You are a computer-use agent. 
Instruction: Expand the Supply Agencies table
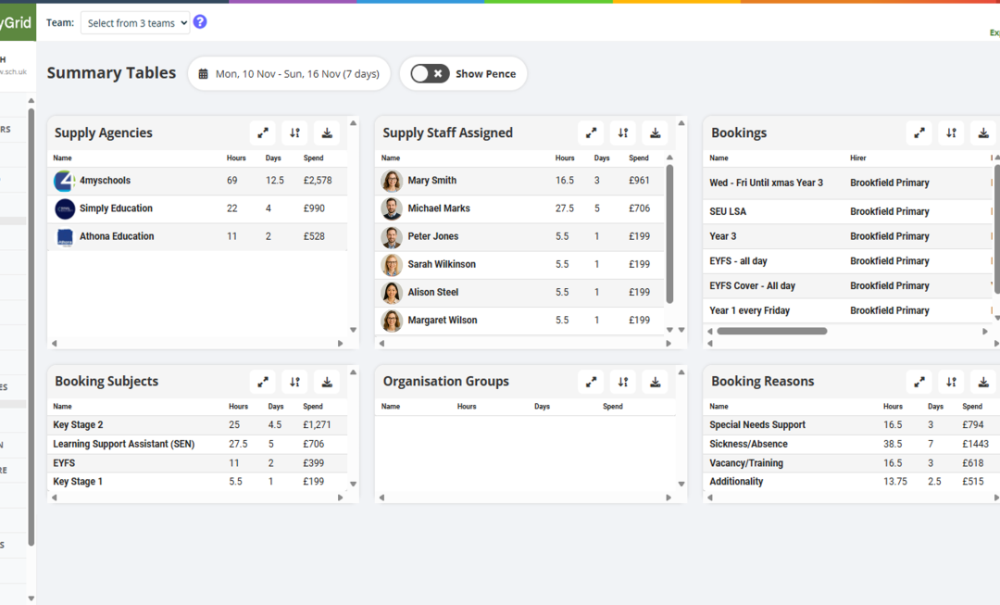263,133
